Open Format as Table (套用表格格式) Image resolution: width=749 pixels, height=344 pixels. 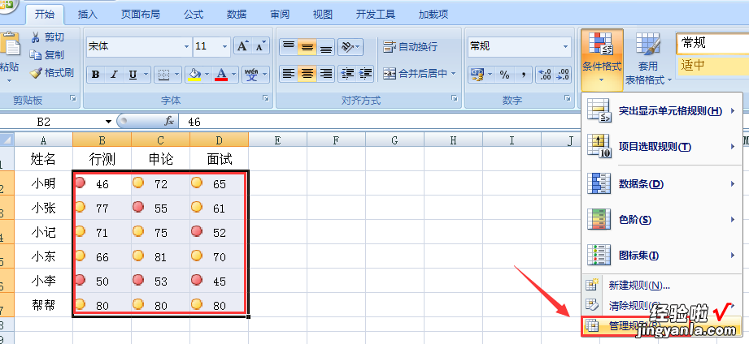[x=648, y=58]
